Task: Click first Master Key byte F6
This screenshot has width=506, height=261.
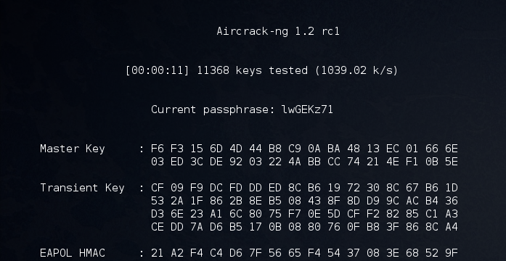Action: pyautogui.click(x=158, y=149)
